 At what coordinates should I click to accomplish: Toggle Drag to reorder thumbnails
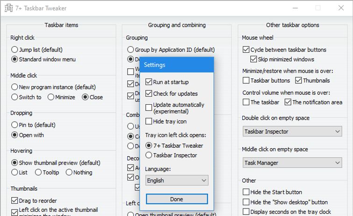click(14, 201)
